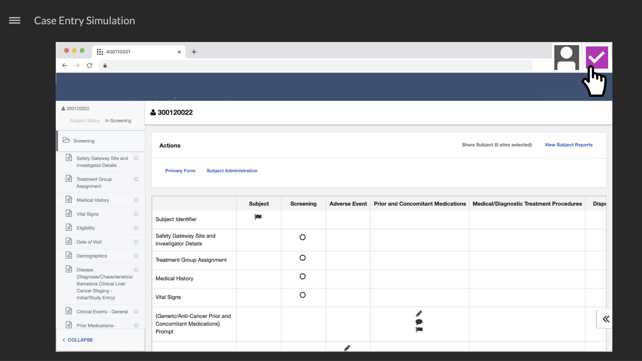Click pencil edit icon in Concomitant Medications cell
This screenshot has width=642, height=361.
point(419,314)
